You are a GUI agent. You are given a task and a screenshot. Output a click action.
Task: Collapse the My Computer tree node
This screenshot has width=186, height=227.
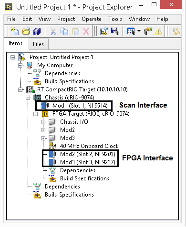(20, 65)
